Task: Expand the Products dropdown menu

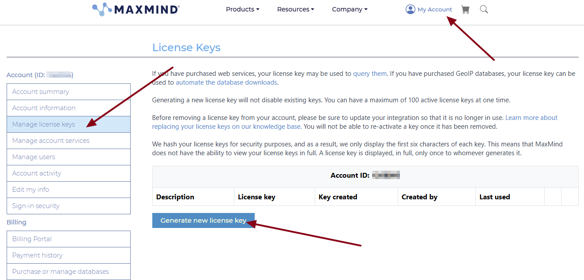Action: 242,9
